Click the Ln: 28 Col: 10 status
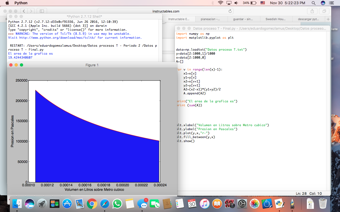Viewport: 340px width, 212px height. click(x=309, y=193)
